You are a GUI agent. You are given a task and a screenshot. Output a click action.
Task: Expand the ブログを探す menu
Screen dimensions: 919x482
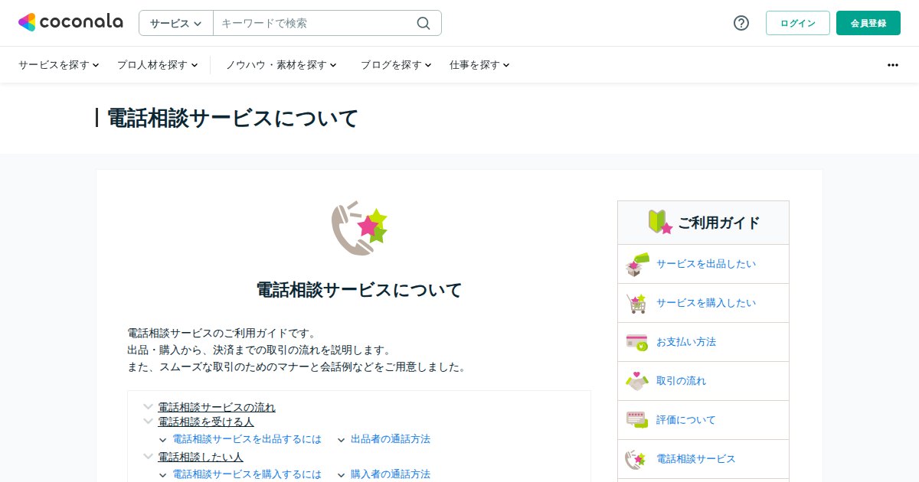click(x=396, y=65)
